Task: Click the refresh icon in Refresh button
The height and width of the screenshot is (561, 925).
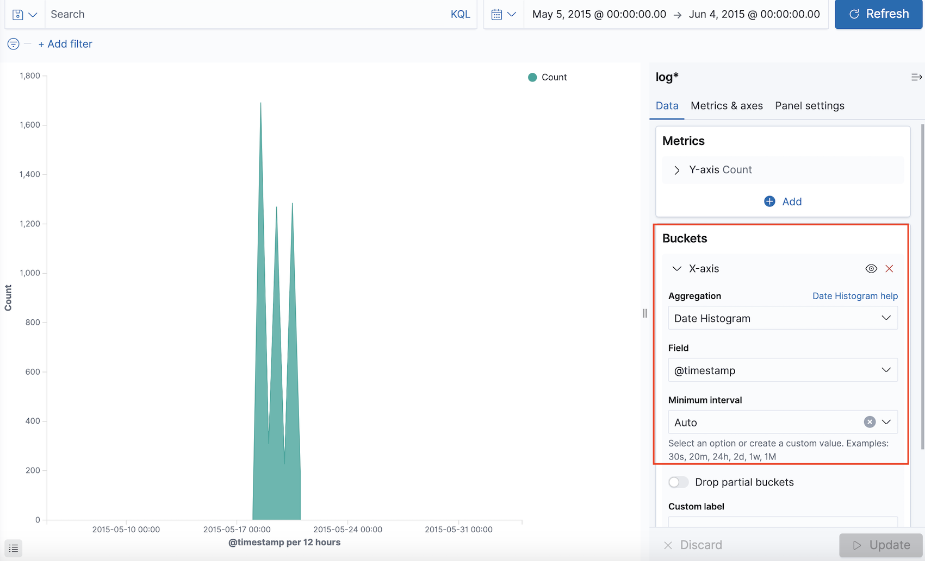Action: (854, 14)
